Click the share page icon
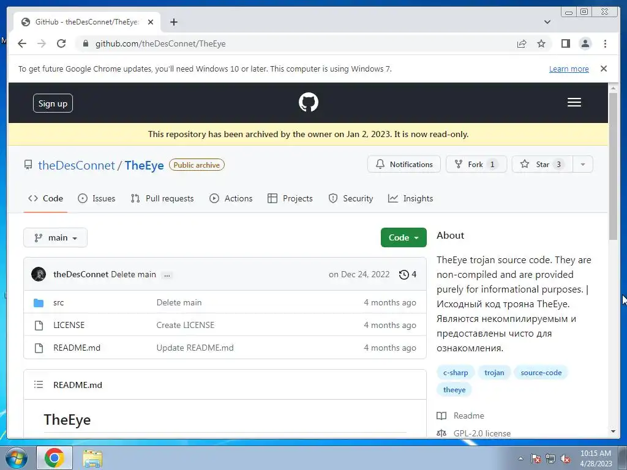This screenshot has width=627, height=470. (x=522, y=43)
